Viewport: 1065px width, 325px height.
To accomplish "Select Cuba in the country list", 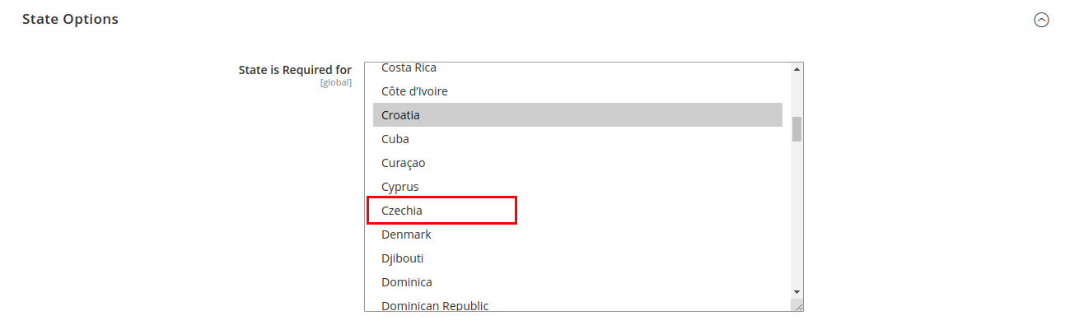I will (x=577, y=139).
